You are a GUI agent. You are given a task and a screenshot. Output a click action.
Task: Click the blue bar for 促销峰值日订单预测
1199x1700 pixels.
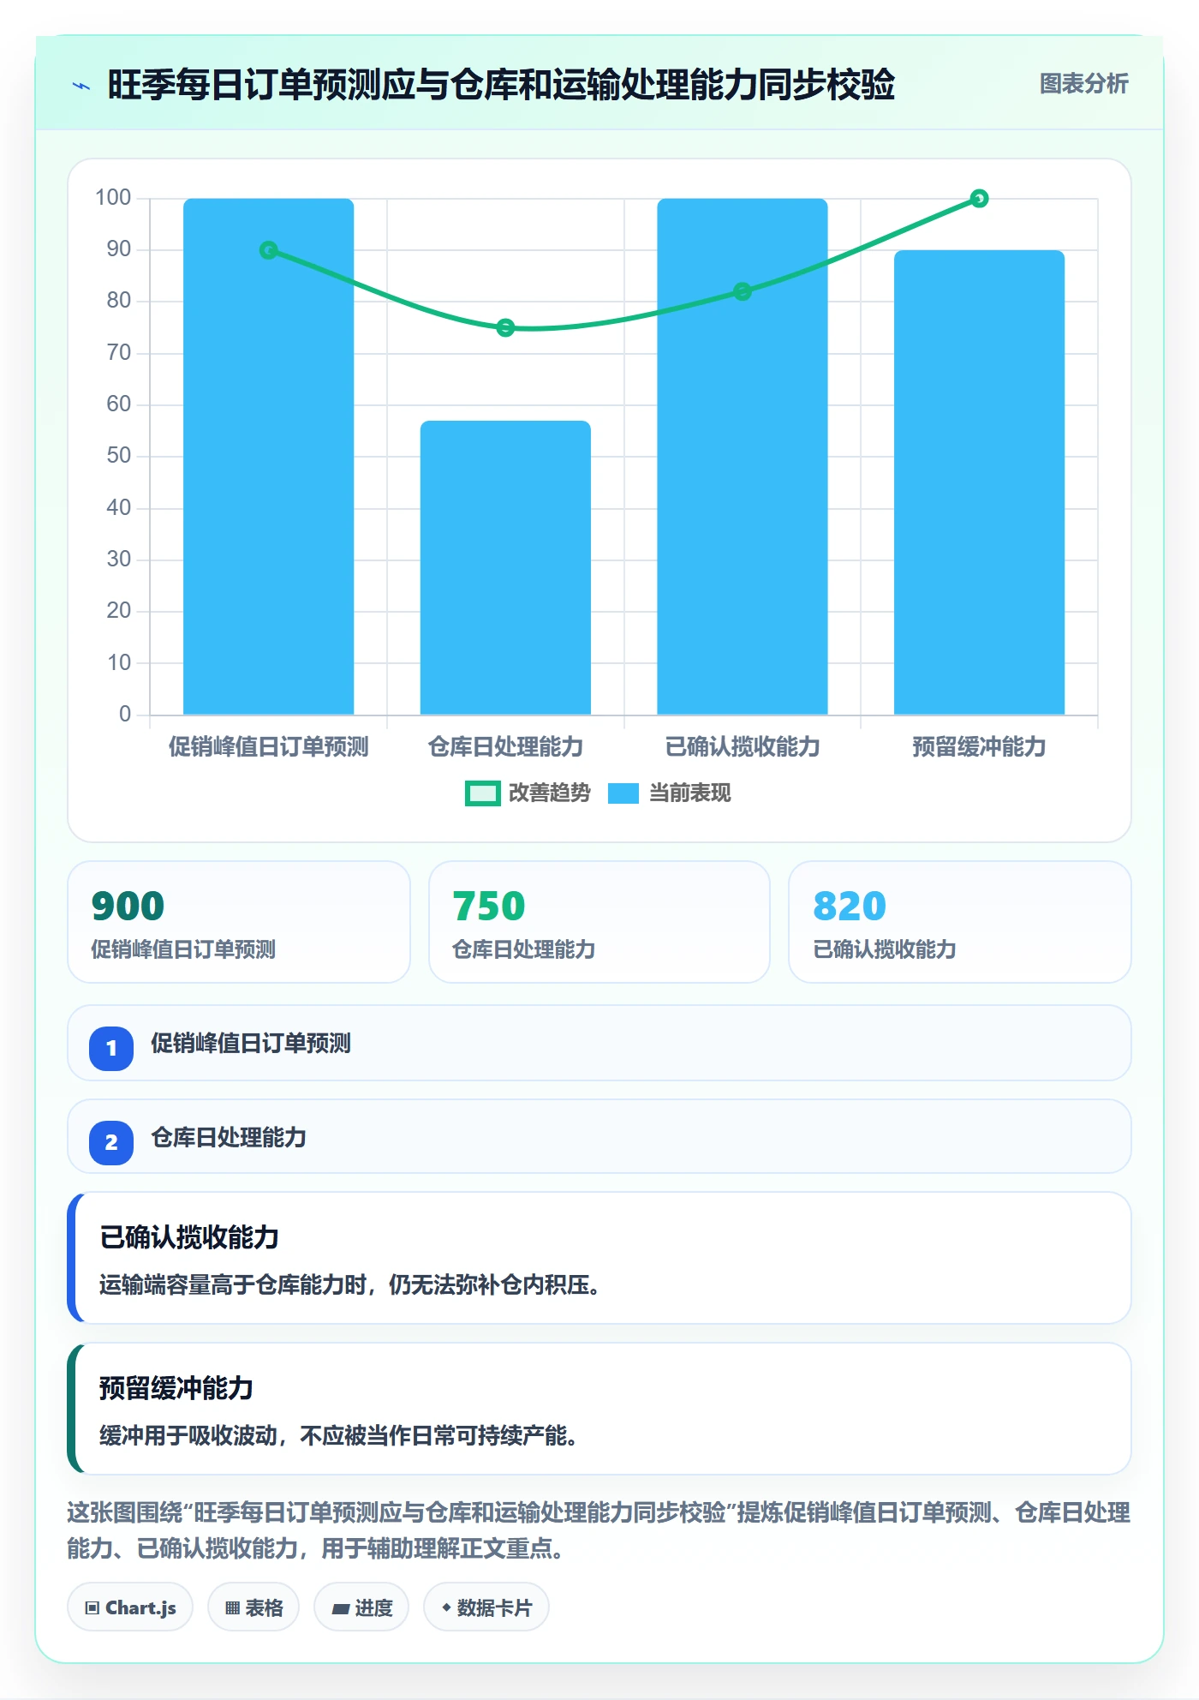269,457
